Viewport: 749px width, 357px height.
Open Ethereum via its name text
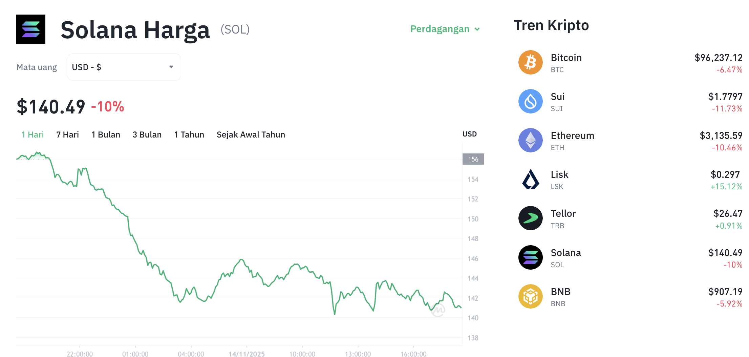click(572, 135)
